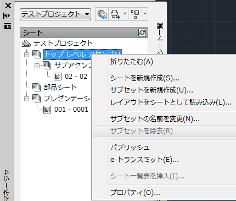Click the publish to DWF globe icon
The height and width of the screenshot is (201, 236).
click(102, 14)
